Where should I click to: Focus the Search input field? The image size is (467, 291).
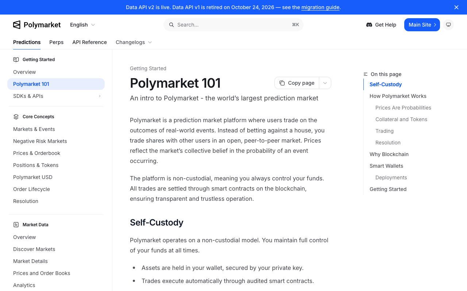pyautogui.click(x=233, y=25)
